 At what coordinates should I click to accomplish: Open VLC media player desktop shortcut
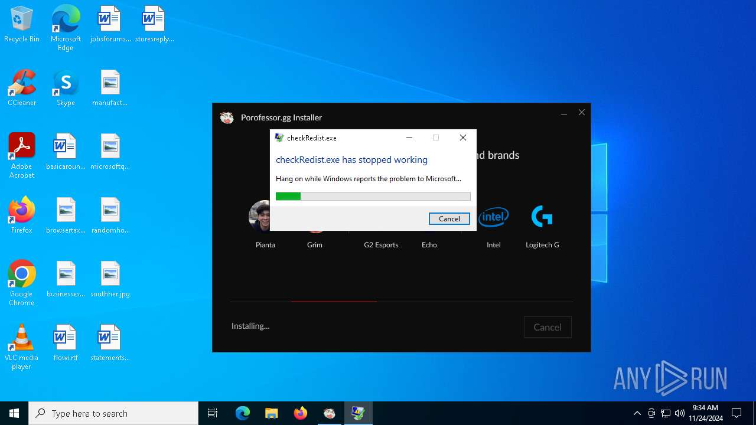[x=22, y=346]
